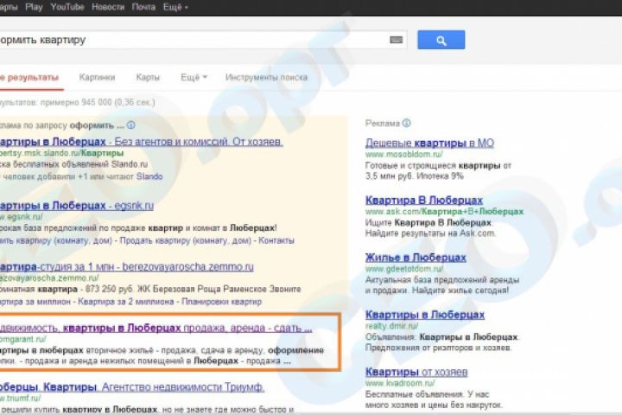Open YouTube in the top bar

click(67, 7)
